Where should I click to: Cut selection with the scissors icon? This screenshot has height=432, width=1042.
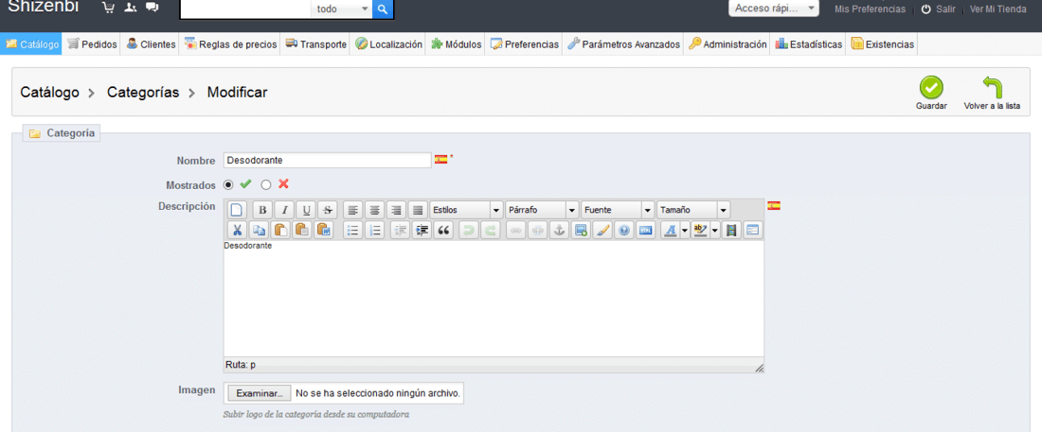pyautogui.click(x=237, y=231)
